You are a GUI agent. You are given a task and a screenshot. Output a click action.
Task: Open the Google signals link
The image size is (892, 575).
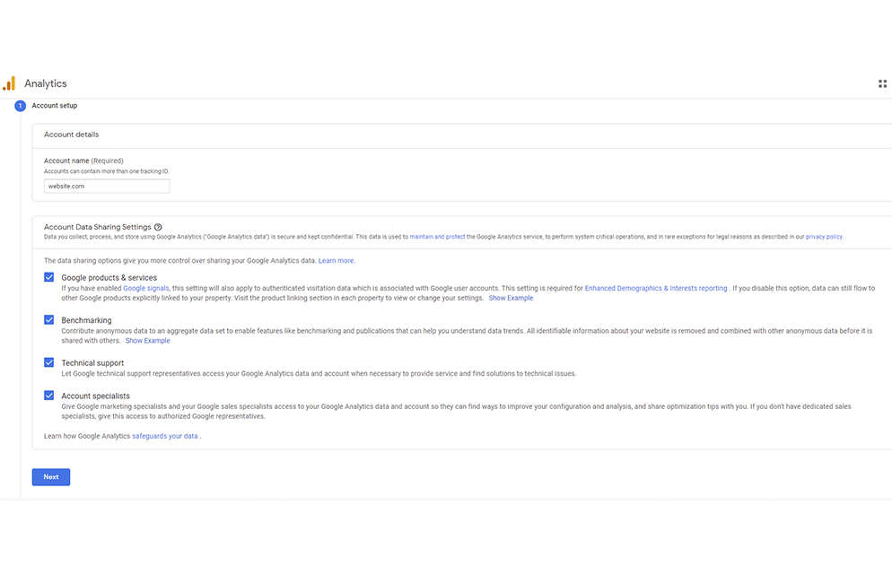(146, 288)
